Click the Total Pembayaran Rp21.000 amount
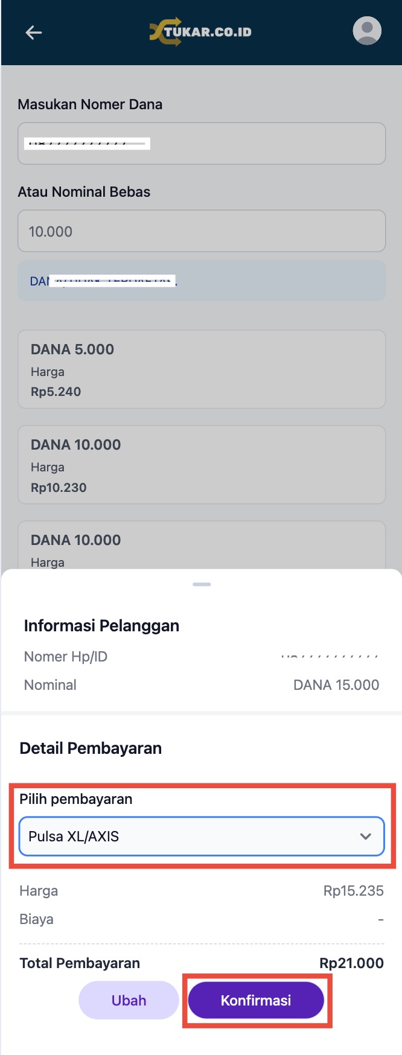Image resolution: width=402 pixels, height=1055 pixels. (351, 963)
